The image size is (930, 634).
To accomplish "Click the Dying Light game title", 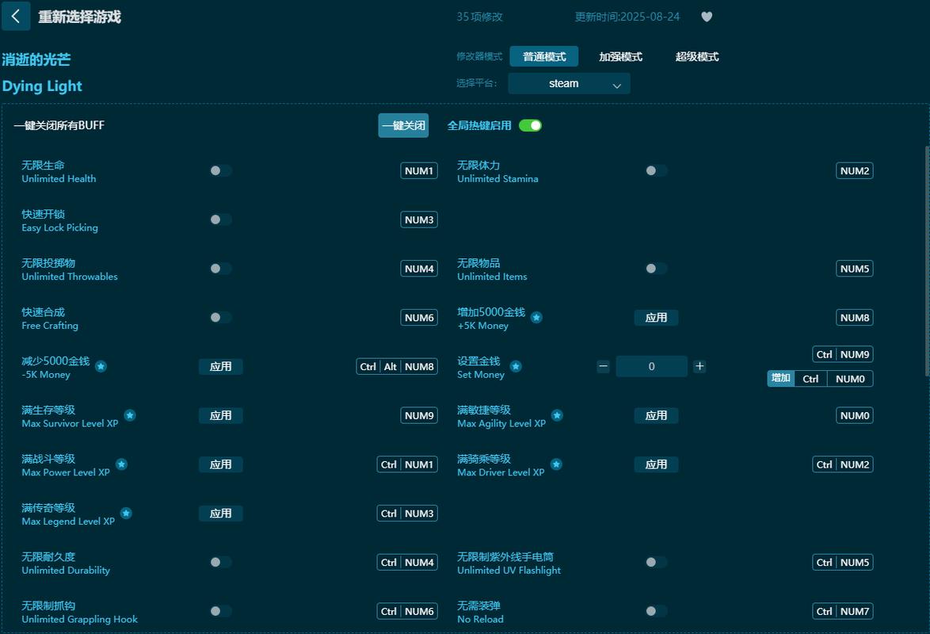I will (x=42, y=86).
